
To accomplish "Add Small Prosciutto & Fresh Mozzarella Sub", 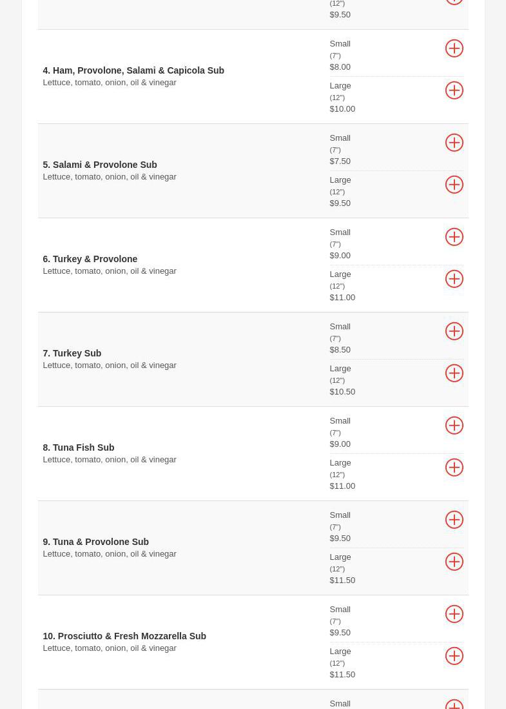I will click(454, 614).
